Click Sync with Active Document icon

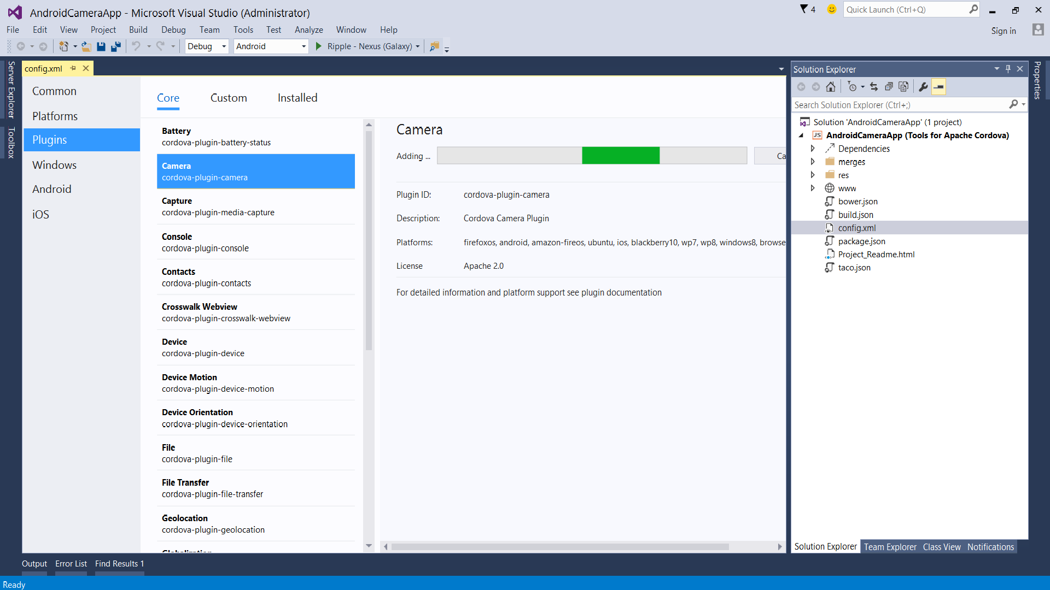coord(874,87)
